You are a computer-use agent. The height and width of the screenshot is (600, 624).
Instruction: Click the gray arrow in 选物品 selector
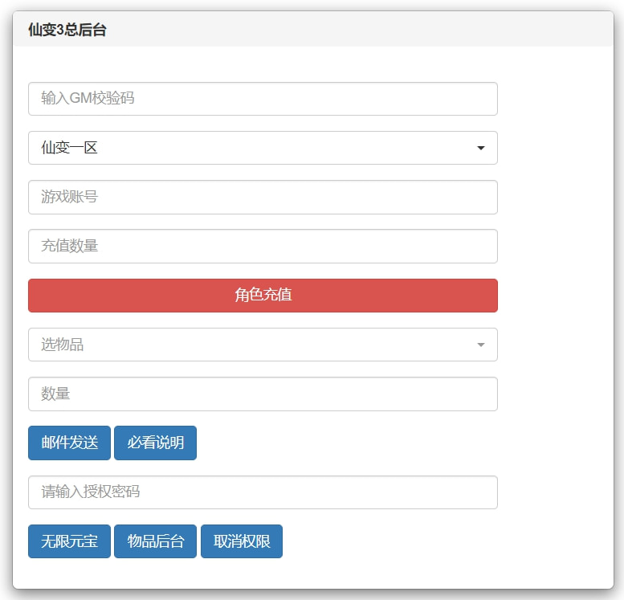(x=480, y=345)
